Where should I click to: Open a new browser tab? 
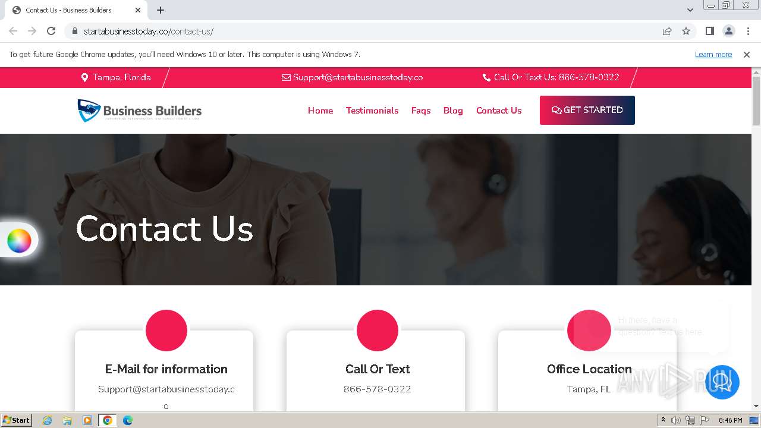click(x=161, y=10)
